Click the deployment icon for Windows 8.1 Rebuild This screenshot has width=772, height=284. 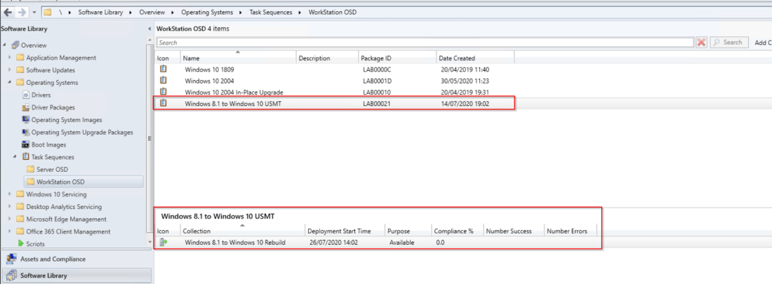[163, 243]
